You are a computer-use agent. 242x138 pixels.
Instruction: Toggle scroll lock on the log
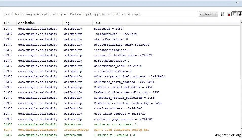(240, 14)
